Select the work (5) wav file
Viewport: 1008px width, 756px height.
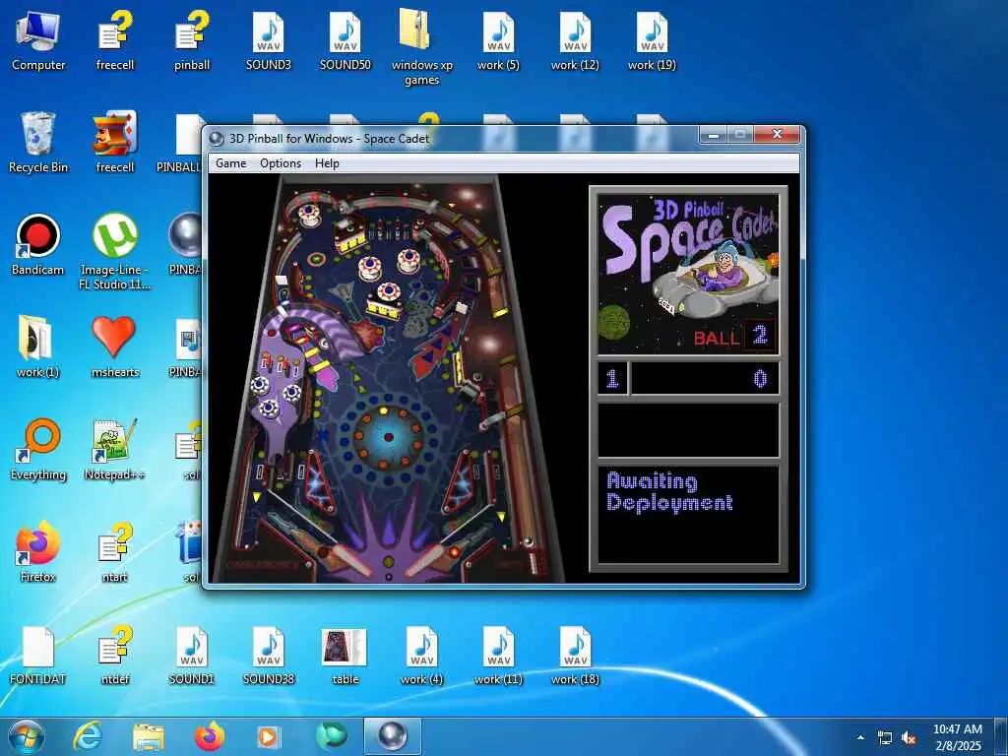pyautogui.click(x=498, y=41)
